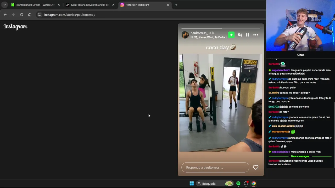This screenshot has width=335, height=188.
Task: Click the streamer webcam feed
Action: 300,26
